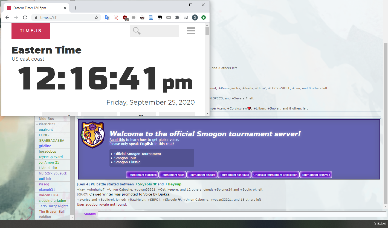The image size is (388, 228).
Task: Open the uBlock Origin extension
Action: point(125,18)
